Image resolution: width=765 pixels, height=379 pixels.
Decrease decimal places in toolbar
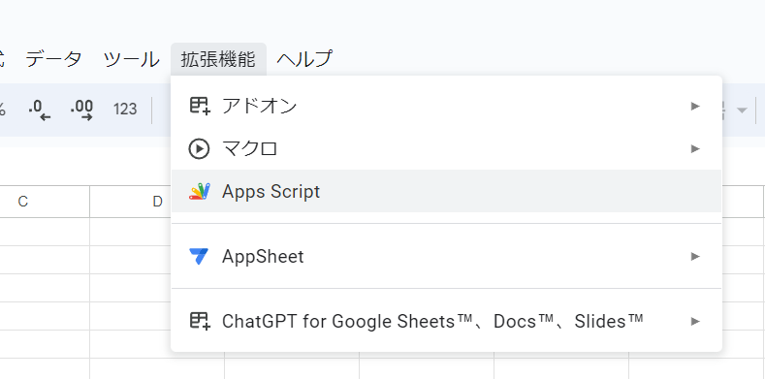(40, 110)
